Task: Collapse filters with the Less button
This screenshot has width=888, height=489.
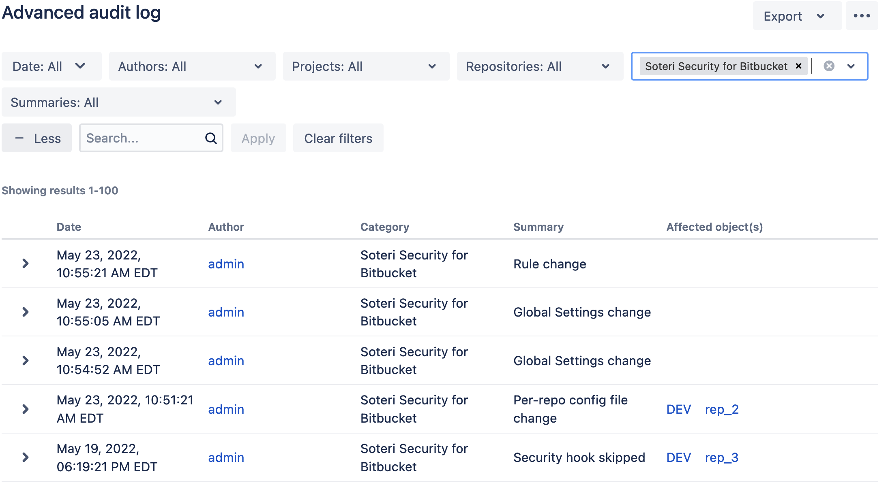Action: tap(37, 138)
